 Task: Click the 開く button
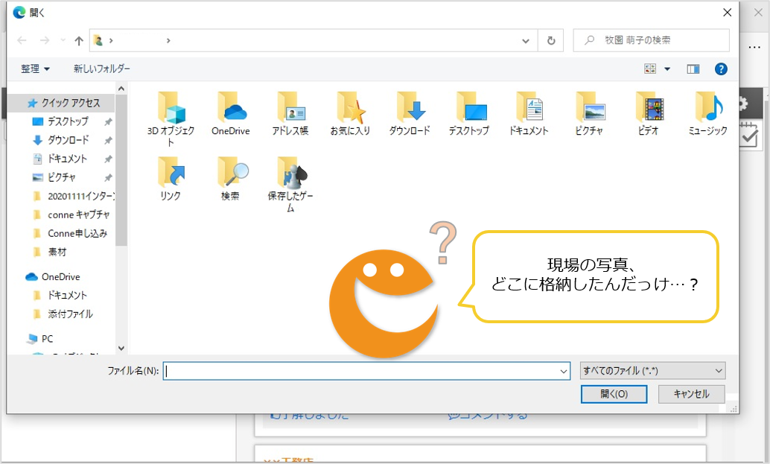pos(613,394)
